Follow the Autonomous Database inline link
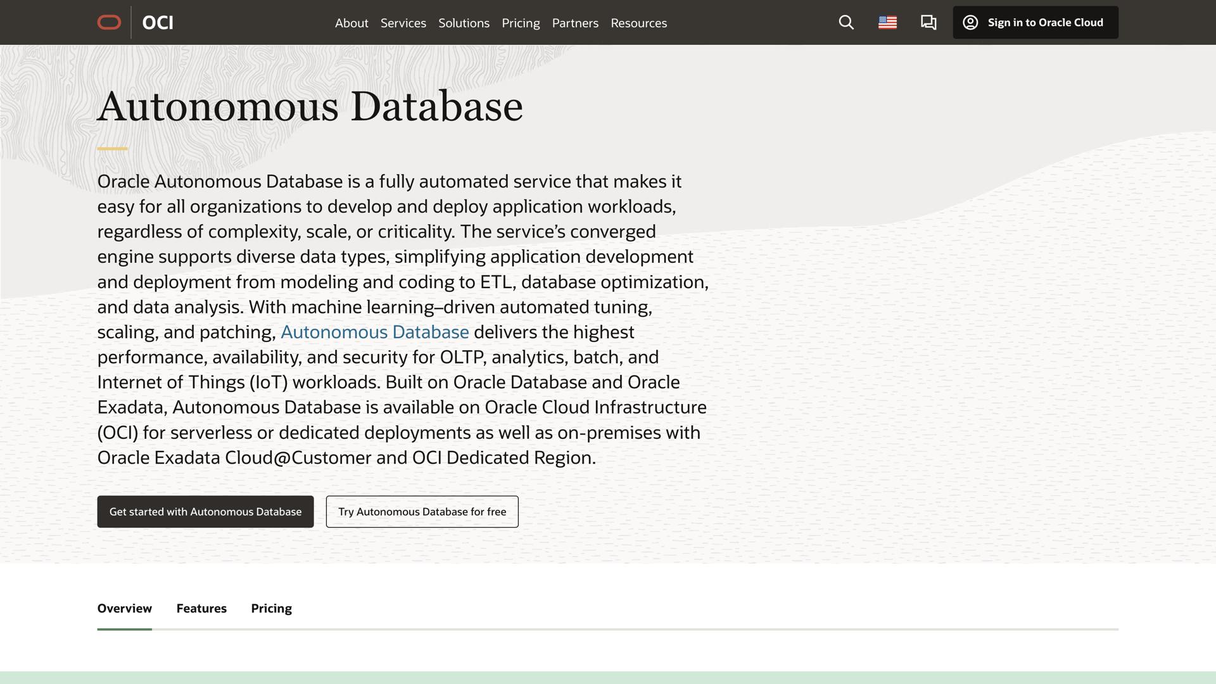Screen dimensions: 1216x684 pyautogui.click(x=375, y=331)
